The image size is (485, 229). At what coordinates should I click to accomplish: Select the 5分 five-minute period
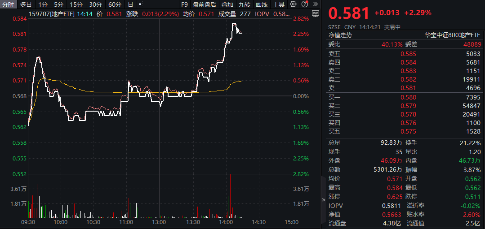58,4
